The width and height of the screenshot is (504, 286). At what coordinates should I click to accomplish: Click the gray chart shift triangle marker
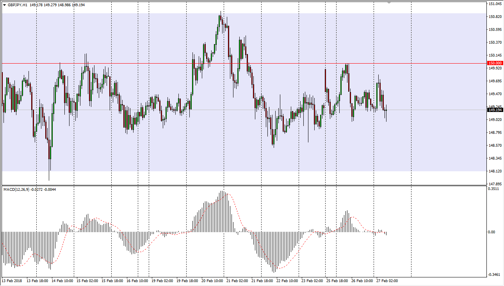(x=389, y=3)
